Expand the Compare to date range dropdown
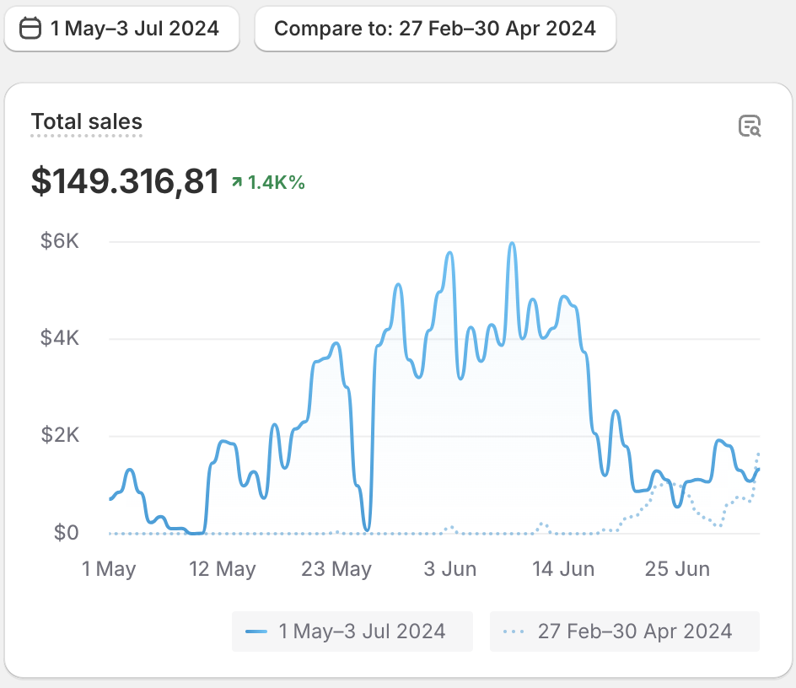The height and width of the screenshot is (688, 796). tap(435, 29)
